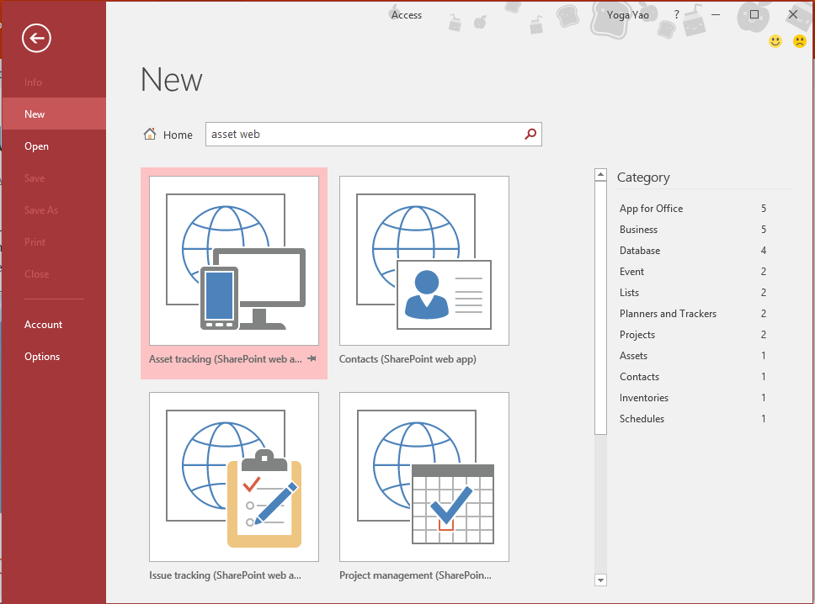Click the Asset tracking template caption

click(225, 359)
